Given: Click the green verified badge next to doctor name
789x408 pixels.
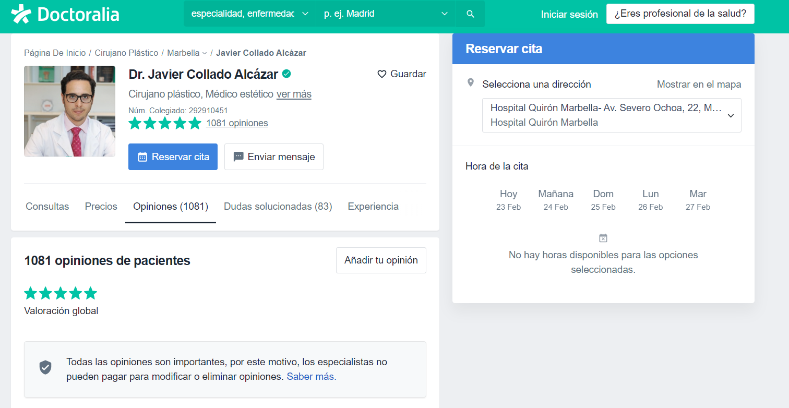Looking at the screenshot, I should (x=286, y=74).
